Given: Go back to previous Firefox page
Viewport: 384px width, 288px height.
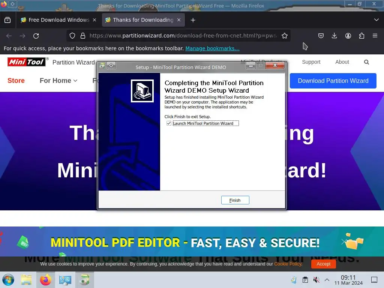Looking at the screenshot, I should click(x=9, y=36).
